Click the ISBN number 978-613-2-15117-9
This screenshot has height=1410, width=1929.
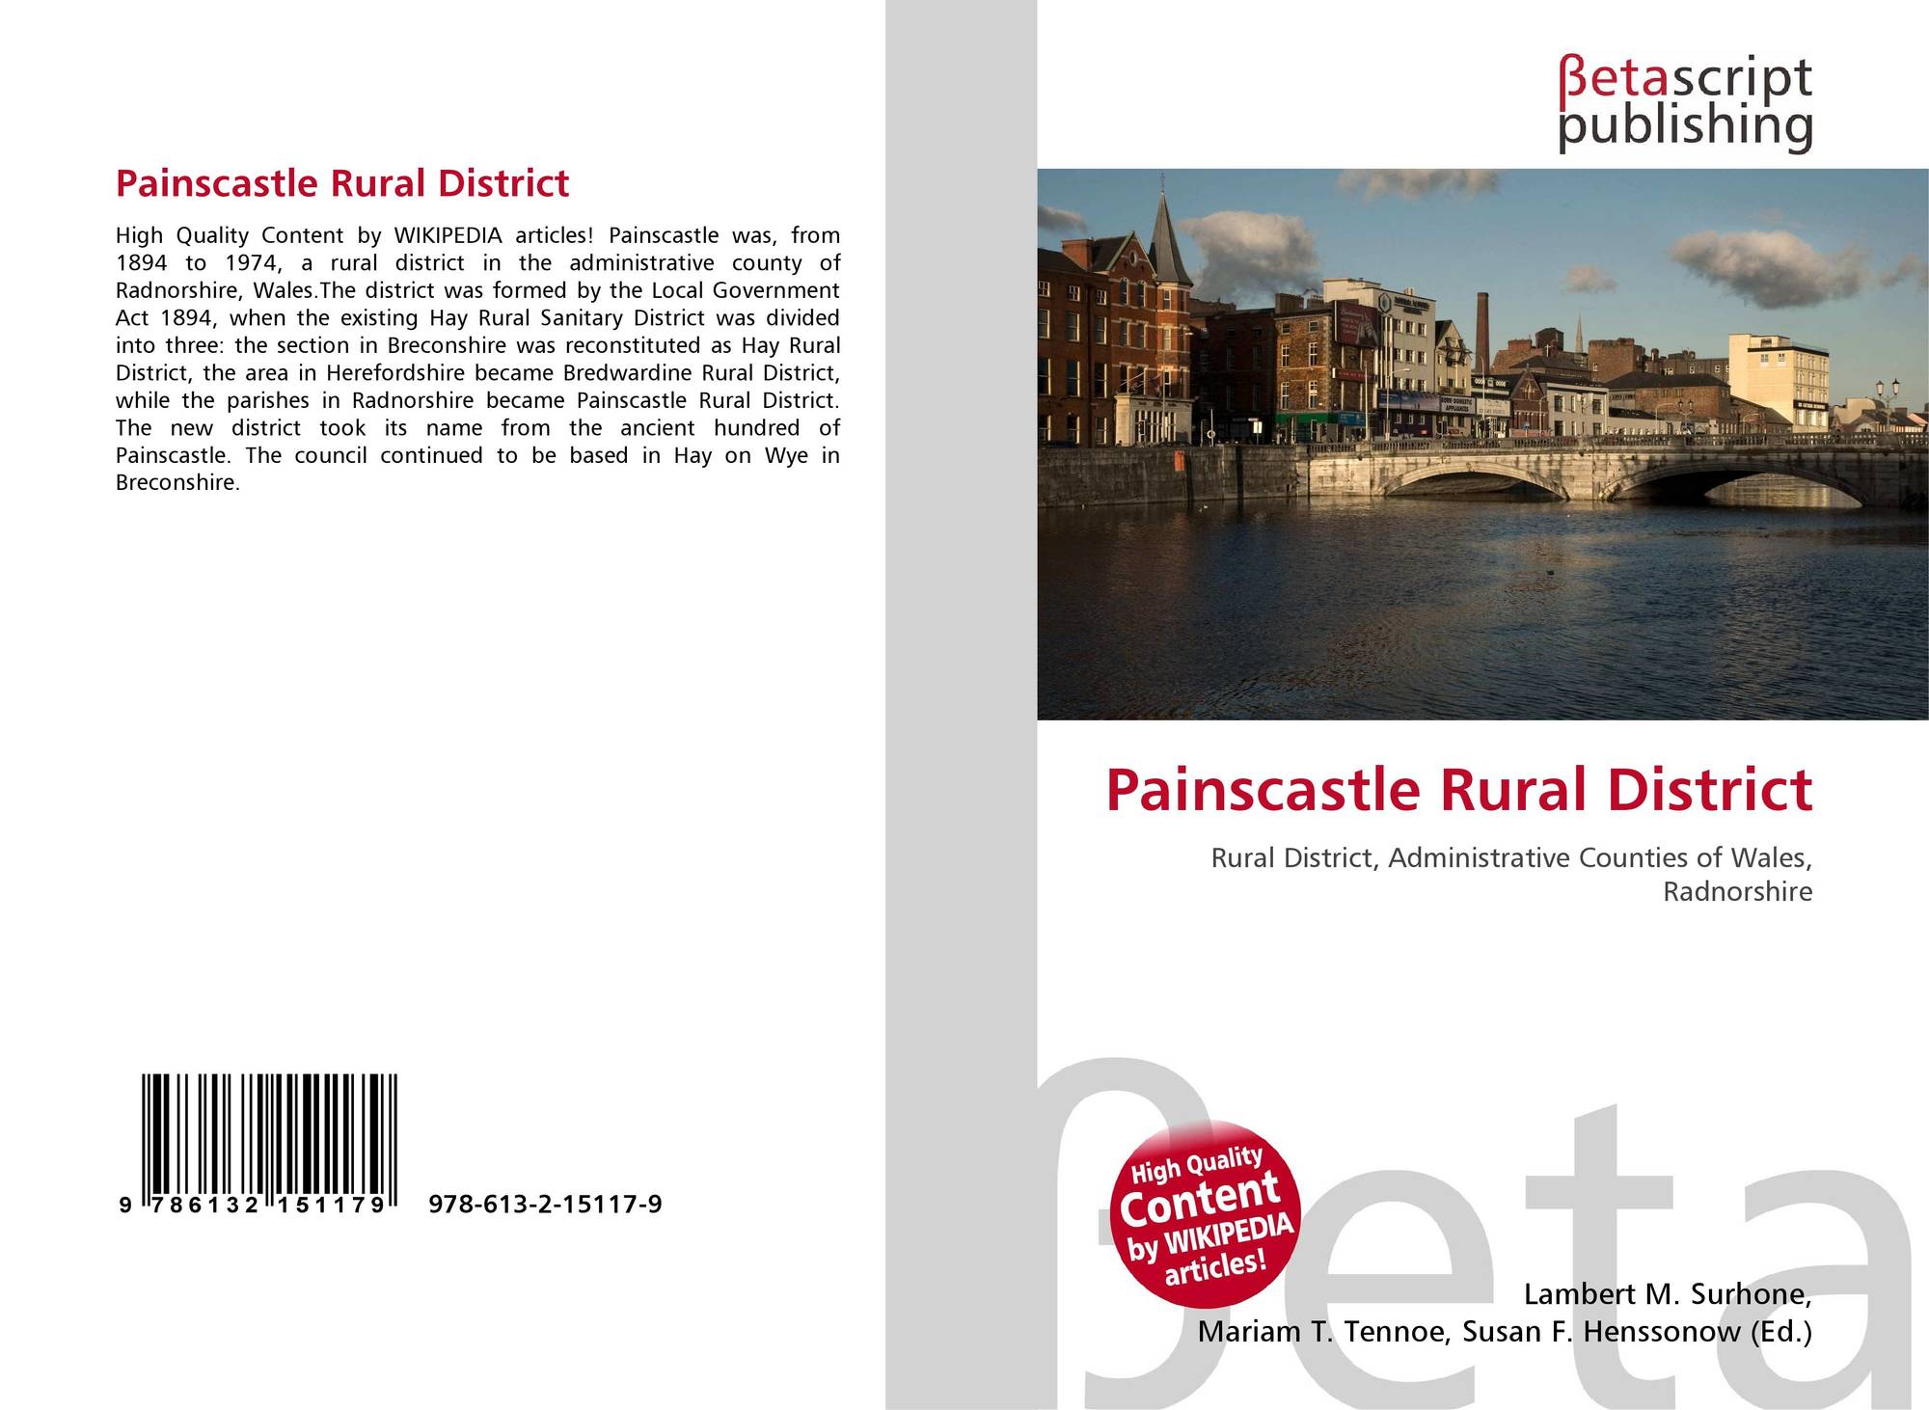545,1204
